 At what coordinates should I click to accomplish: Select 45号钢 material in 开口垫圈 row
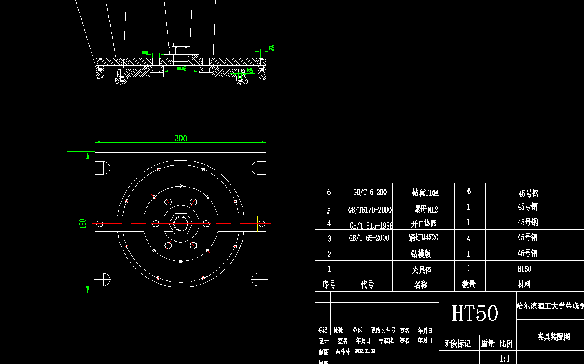coord(528,223)
